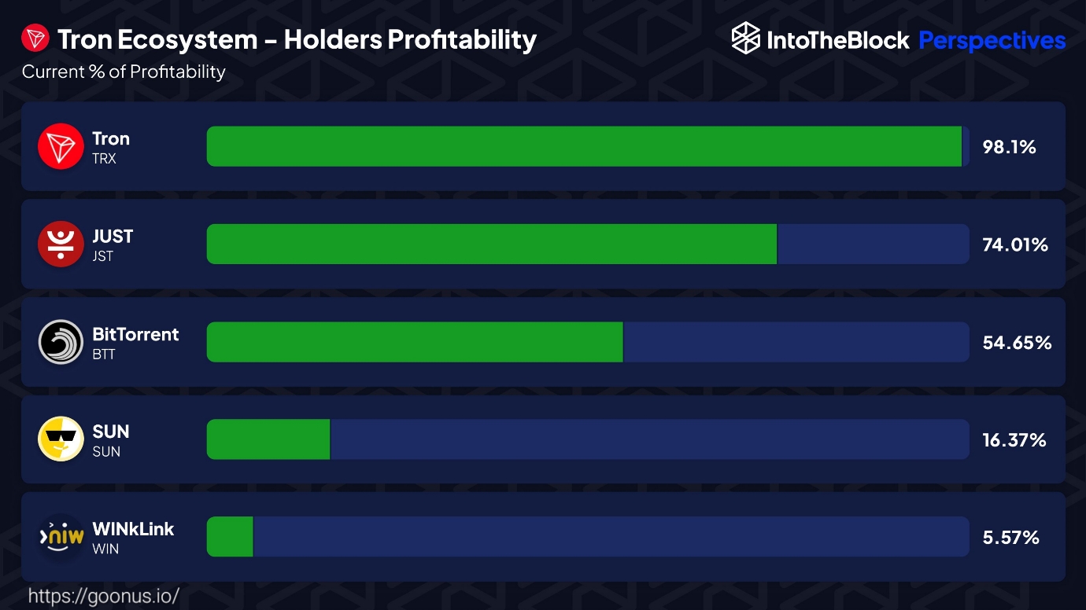Click the IntoTheBlock brand name text
Screen dimensions: 1086x610
pyautogui.click(x=838, y=40)
